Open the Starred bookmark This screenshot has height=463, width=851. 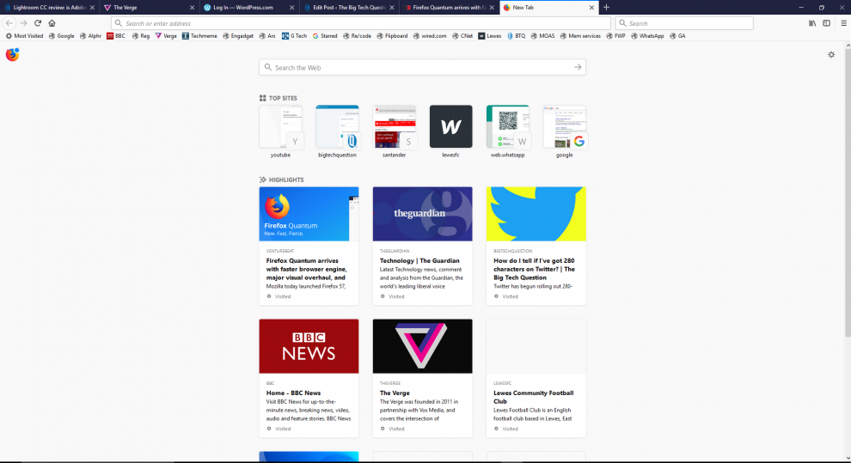tap(325, 36)
